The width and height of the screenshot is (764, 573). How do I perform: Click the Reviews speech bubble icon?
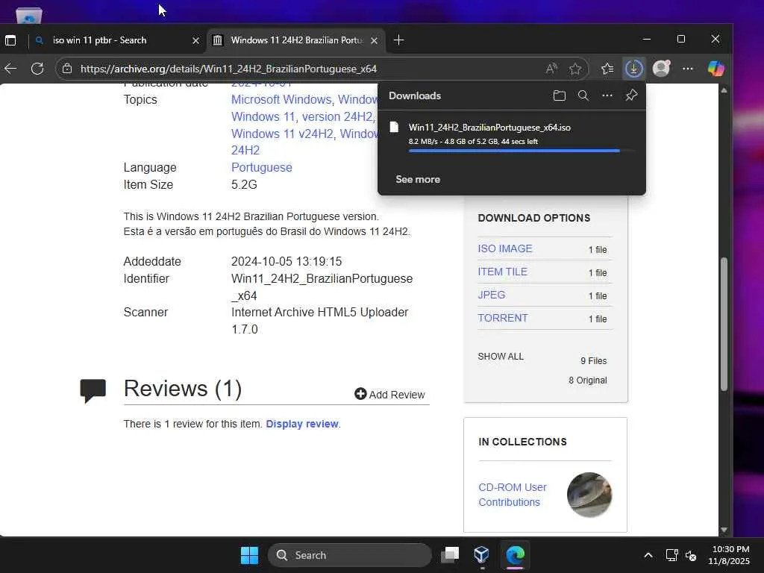[x=93, y=391]
